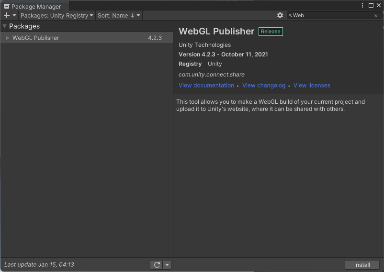This screenshot has height=272, width=384.
Task: Click the WebGL Publisher heading in the details pane
Action: click(216, 31)
